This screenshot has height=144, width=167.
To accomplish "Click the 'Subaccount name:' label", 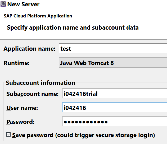I will point(32,94).
